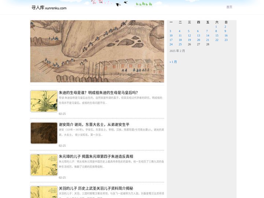Open the orchid thumbnail of the 朱迪的生母 article
The image size is (264, 198).
tap(44, 101)
